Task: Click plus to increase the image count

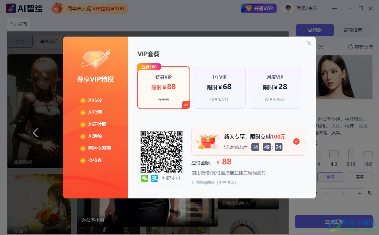Action: click(x=360, y=193)
